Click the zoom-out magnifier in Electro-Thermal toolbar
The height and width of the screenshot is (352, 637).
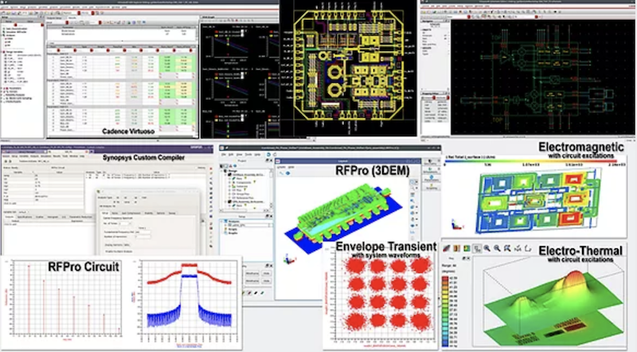pyautogui.click(x=498, y=249)
